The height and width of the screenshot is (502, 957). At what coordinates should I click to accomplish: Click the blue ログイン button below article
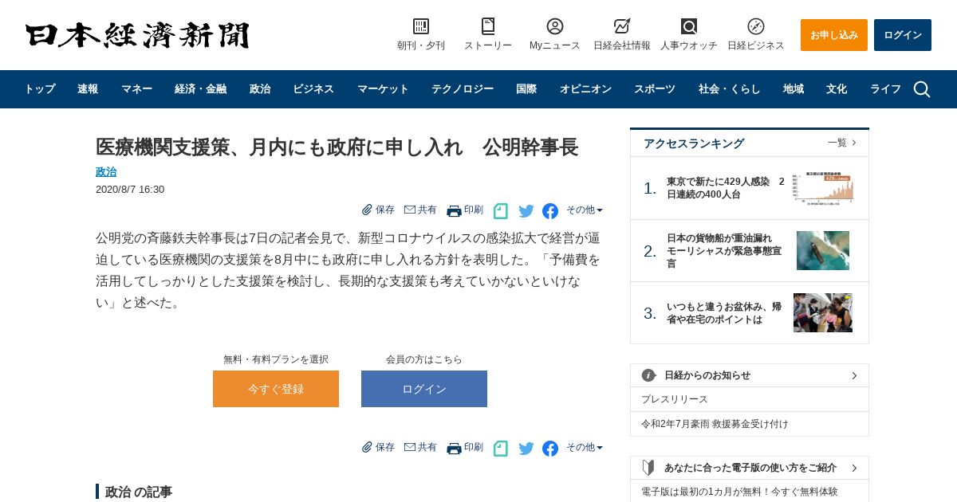pos(424,389)
